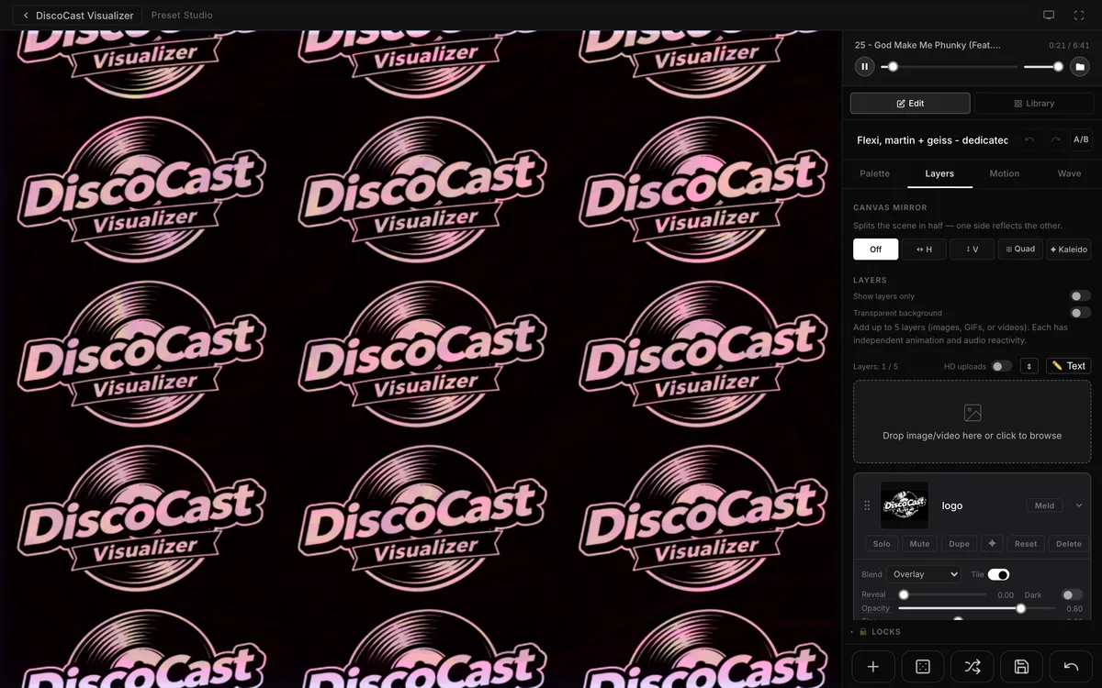Solo the logo layer

pyautogui.click(x=882, y=543)
